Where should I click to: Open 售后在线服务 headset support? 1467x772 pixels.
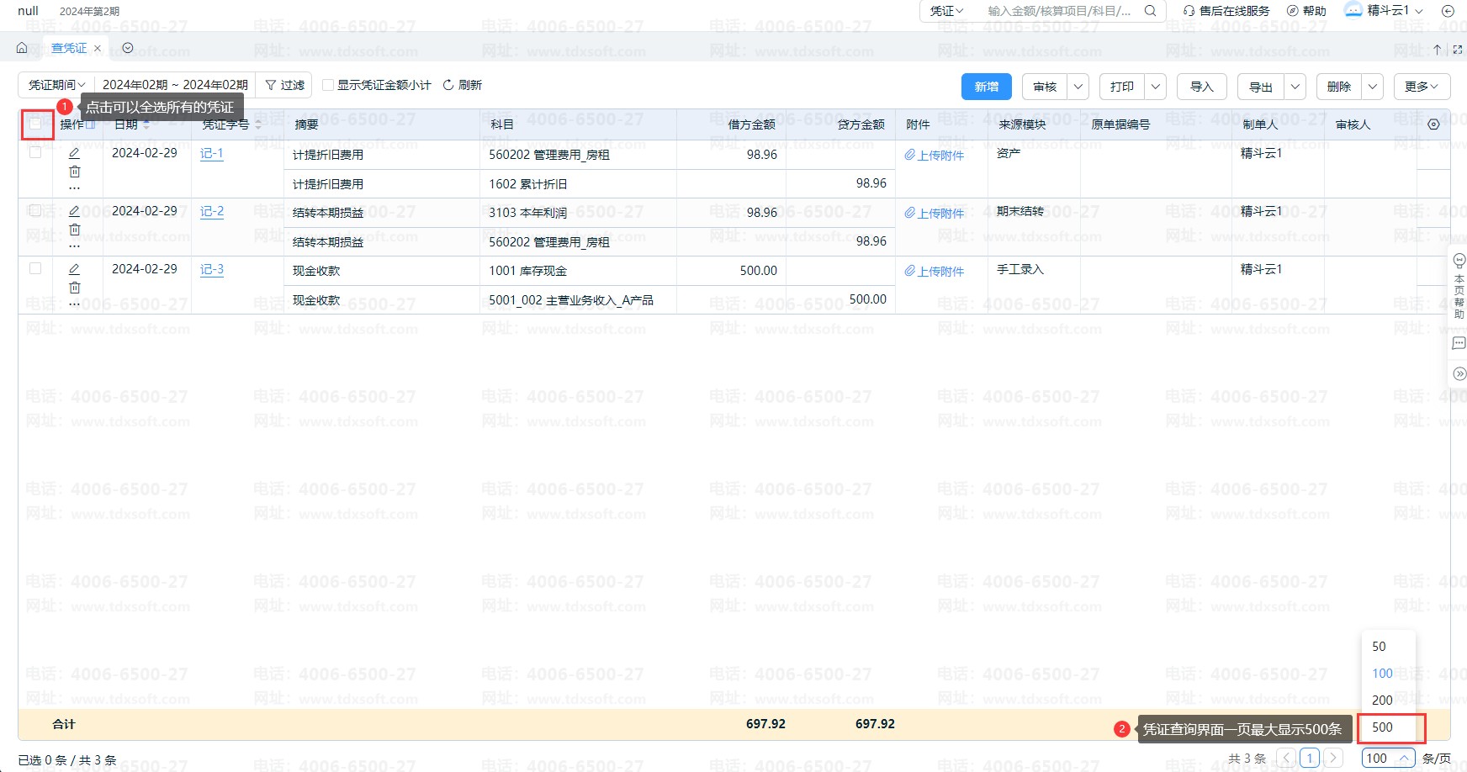click(x=1226, y=11)
